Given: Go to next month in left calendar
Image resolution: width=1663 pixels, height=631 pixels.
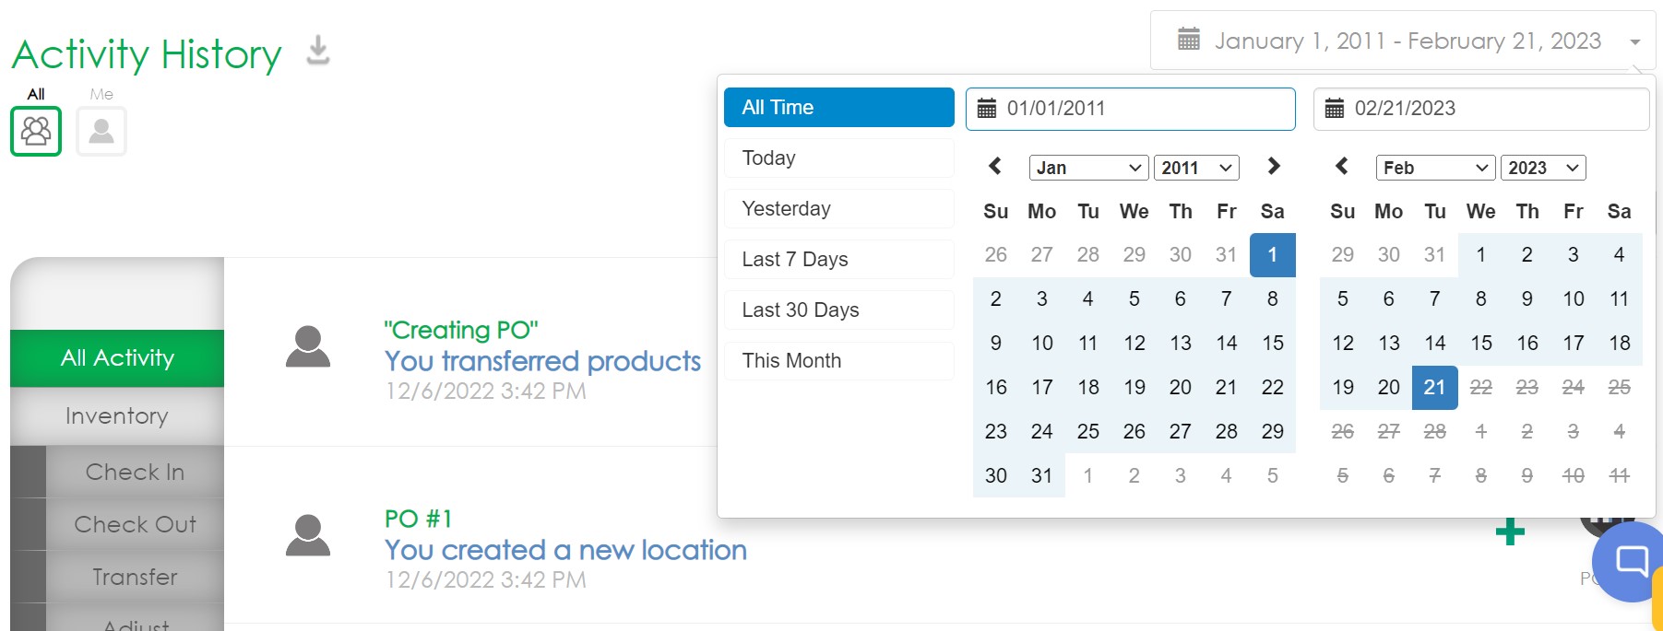Looking at the screenshot, I should coord(1274,167).
